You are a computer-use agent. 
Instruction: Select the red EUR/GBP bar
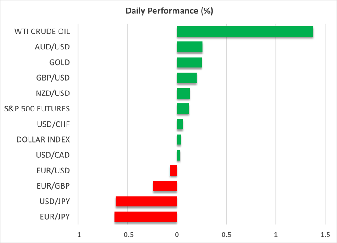(x=165, y=186)
